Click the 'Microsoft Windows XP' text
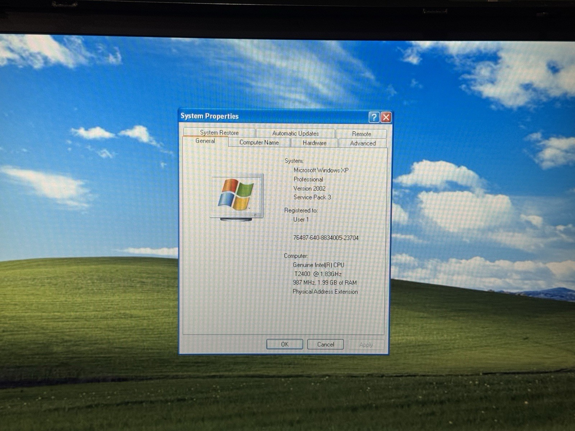 [x=321, y=170]
